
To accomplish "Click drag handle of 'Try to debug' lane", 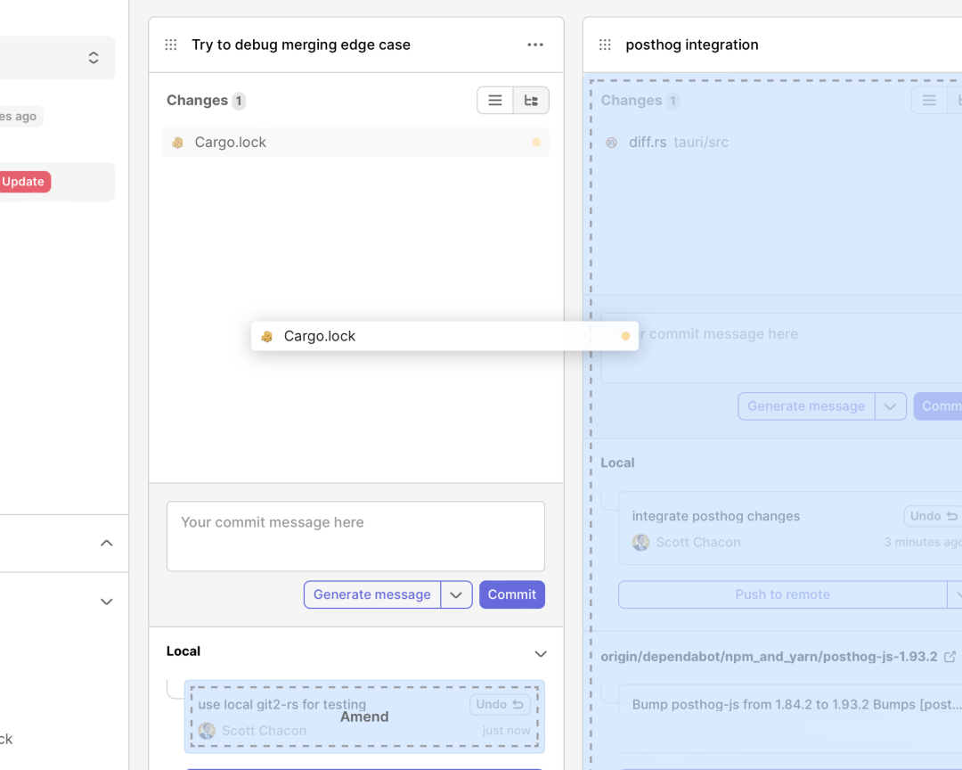I will coord(171,45).
